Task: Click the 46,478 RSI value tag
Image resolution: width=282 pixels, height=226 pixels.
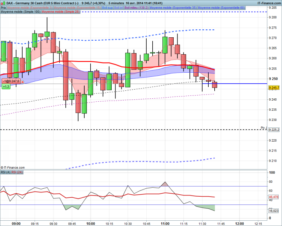Action: click(274, 197)
